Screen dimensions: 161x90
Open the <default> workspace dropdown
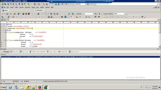pos(86,4)
